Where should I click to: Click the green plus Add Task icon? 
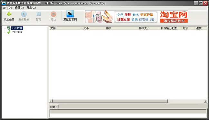9,14
